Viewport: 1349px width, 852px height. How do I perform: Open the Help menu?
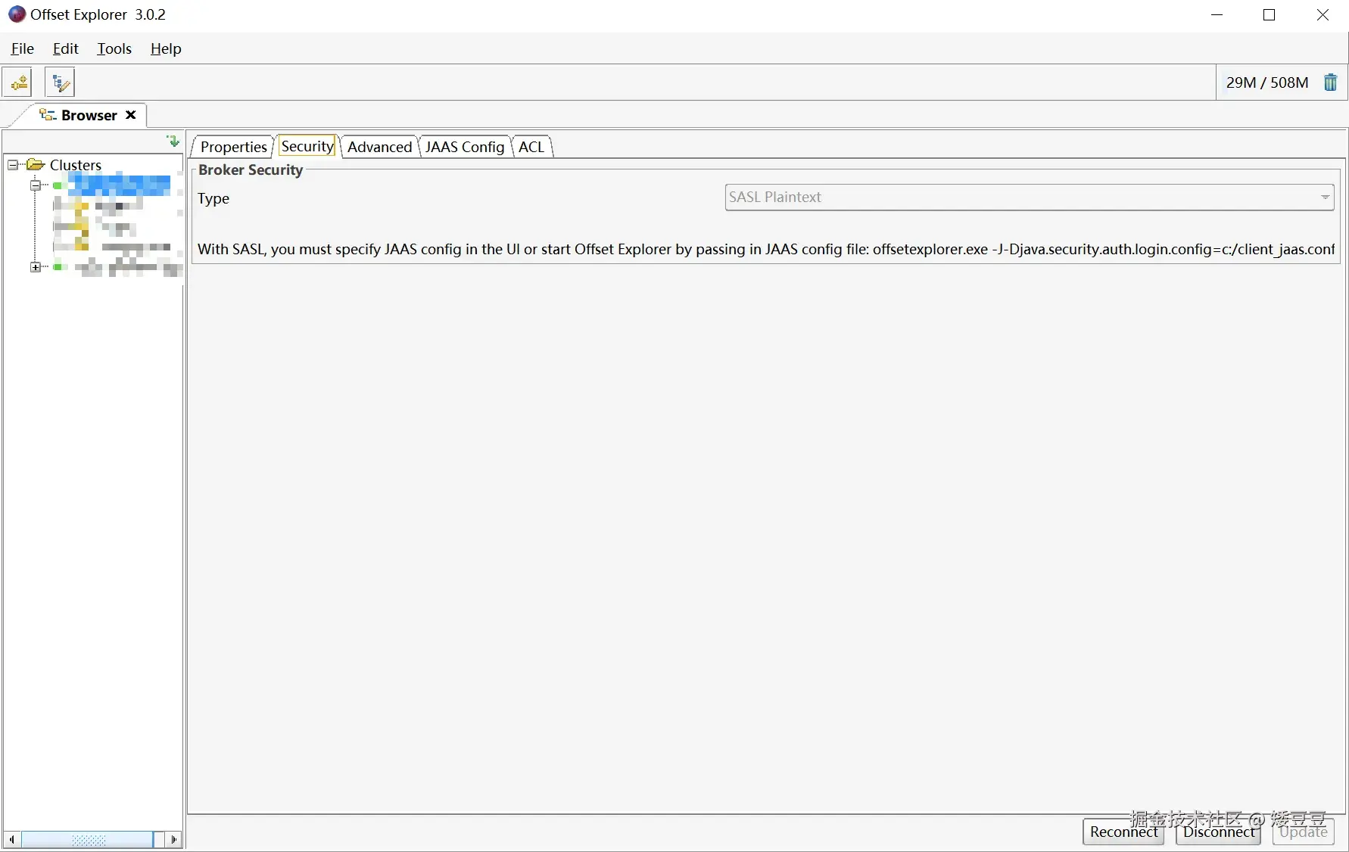coord(166,48)
